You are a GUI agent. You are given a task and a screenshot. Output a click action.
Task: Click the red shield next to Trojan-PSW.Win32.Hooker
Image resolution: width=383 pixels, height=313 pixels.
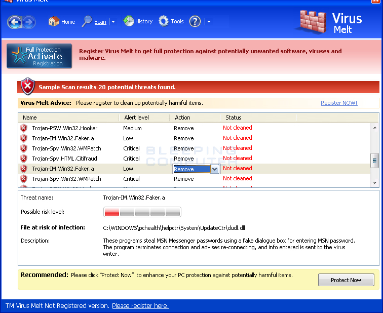[x=24, y=128]
